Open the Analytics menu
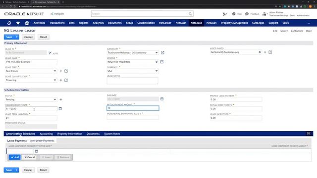The image size is (317, 178). pos(98,23)
